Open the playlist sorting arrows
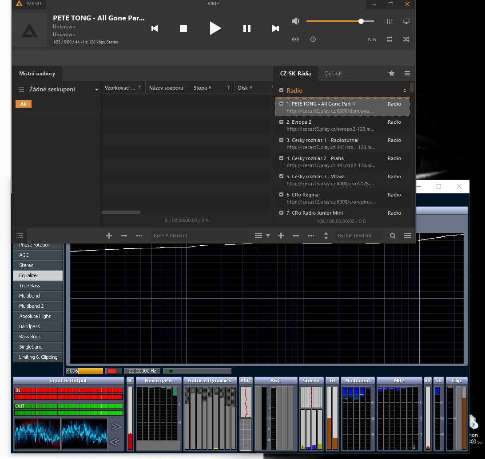Image resolution: width=485 pixels, height=459 pixels. (x=326, y=235)
